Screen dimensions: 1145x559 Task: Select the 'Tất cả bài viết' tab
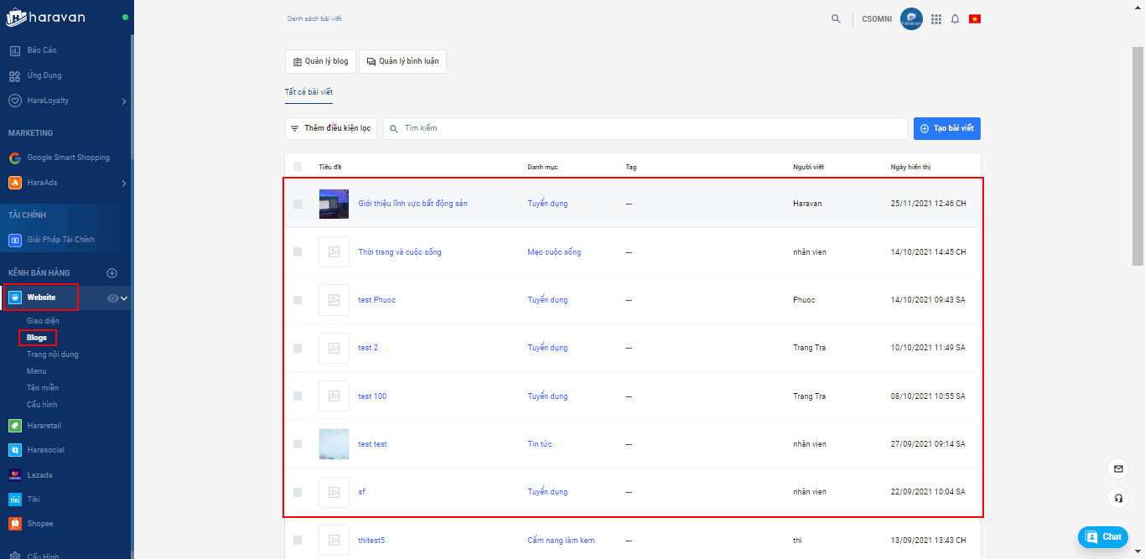click(308, 92)
